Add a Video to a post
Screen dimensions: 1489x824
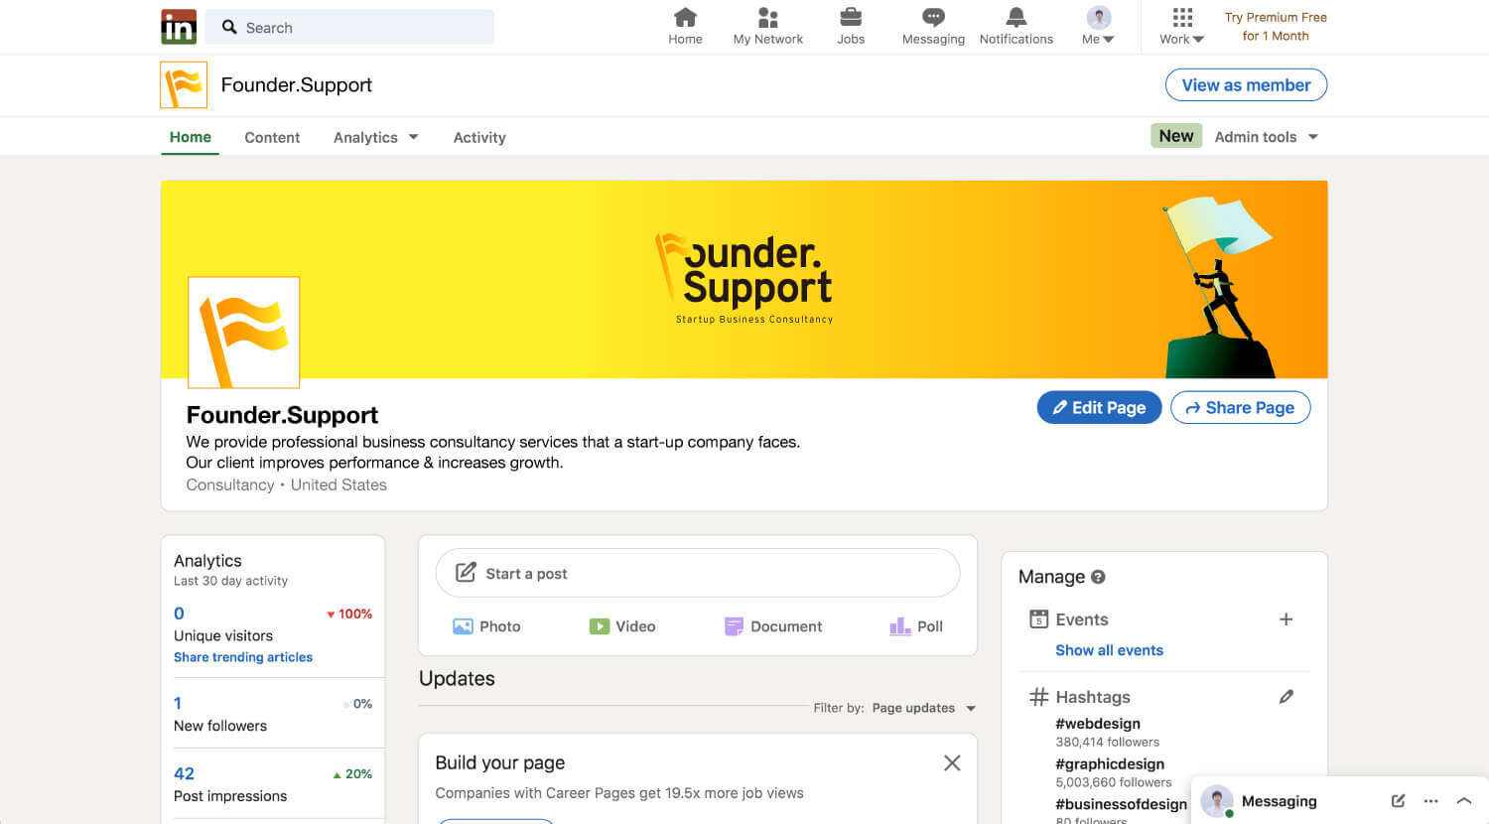tap(622, 626)
